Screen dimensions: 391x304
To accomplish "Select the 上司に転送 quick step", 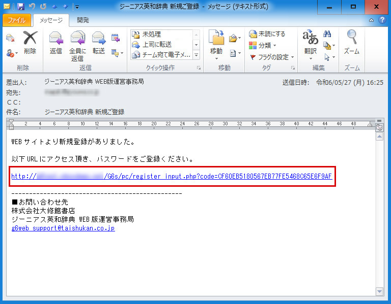I will [157, 44].
